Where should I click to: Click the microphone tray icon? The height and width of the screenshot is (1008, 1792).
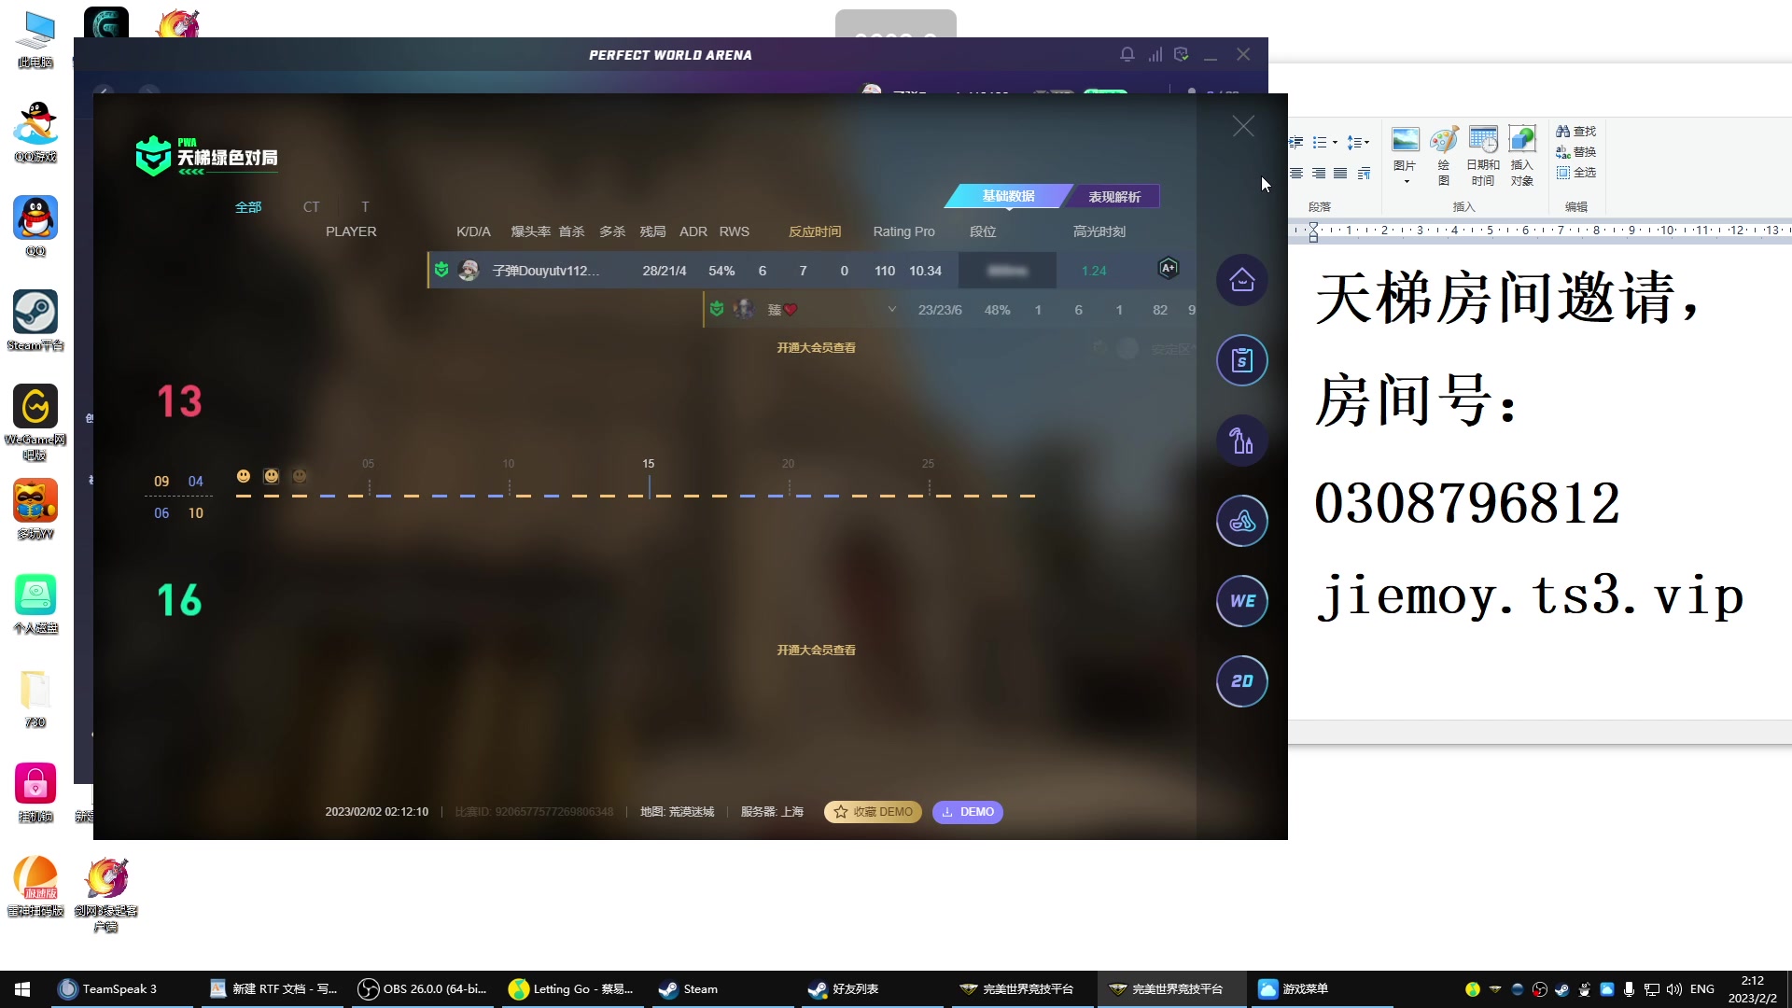tap(1629, 989)
